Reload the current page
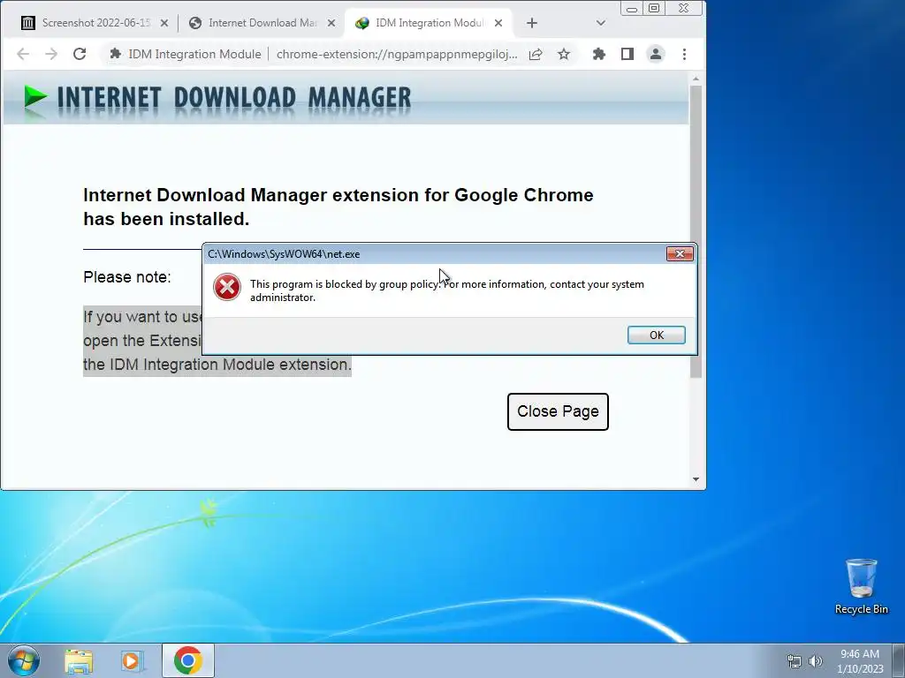905x678 pixels. (80, 54)
